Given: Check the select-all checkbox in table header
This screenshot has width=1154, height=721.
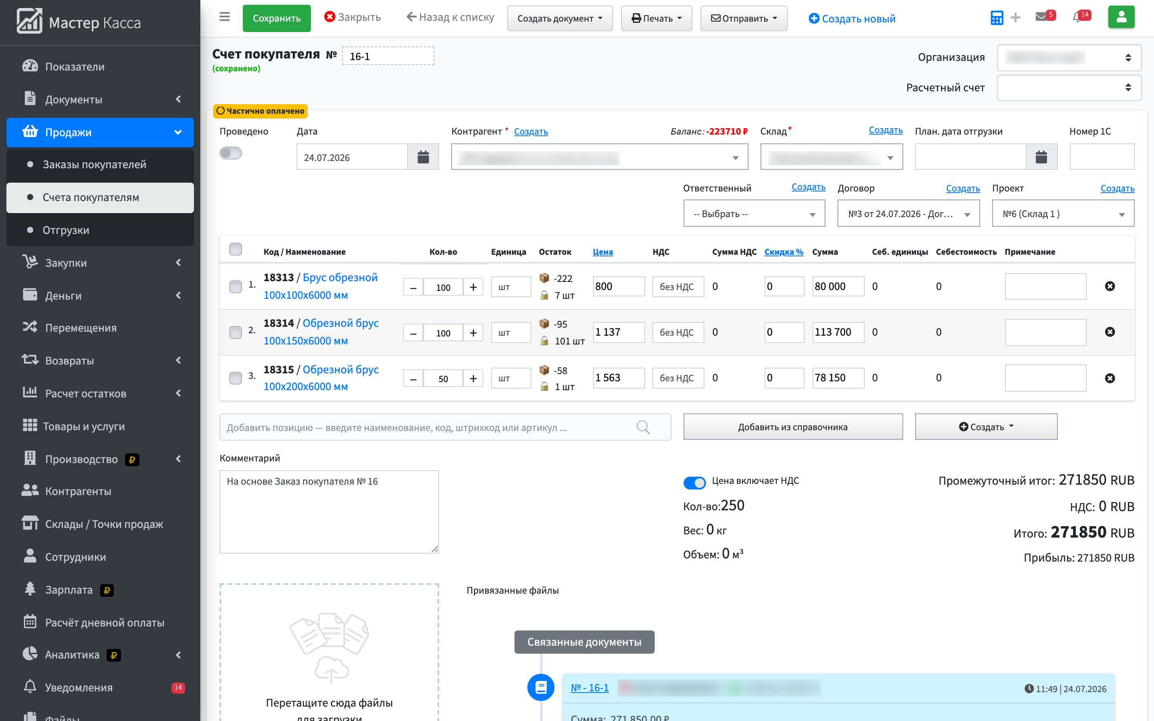Looking at the screenshot, I should pyautogui.click(x=236, y=250).
